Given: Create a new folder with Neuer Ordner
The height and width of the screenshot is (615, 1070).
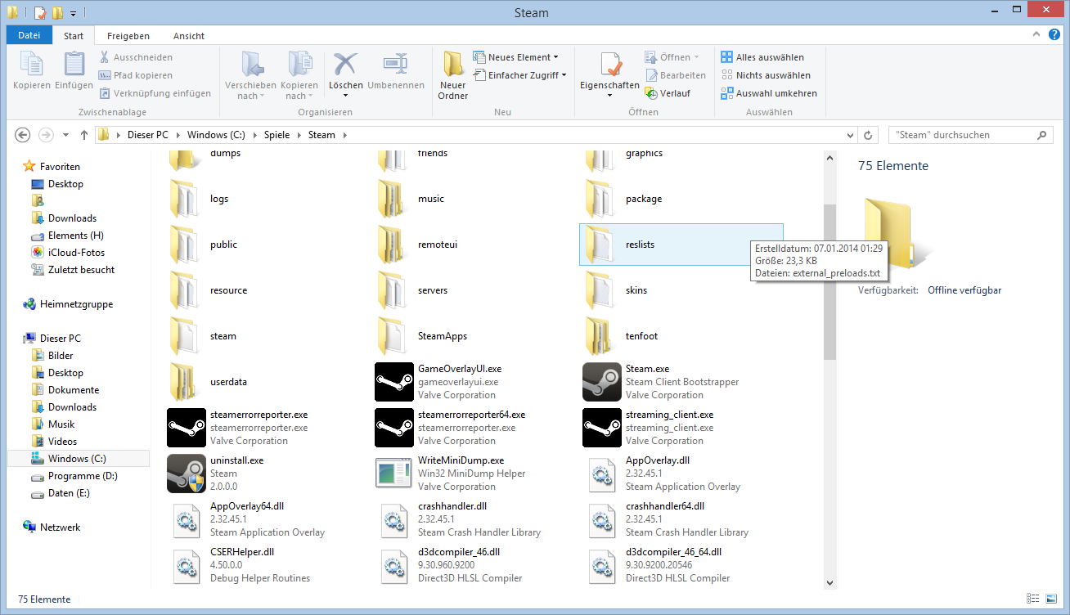Looking at the screenshot, I should point(452,74).
